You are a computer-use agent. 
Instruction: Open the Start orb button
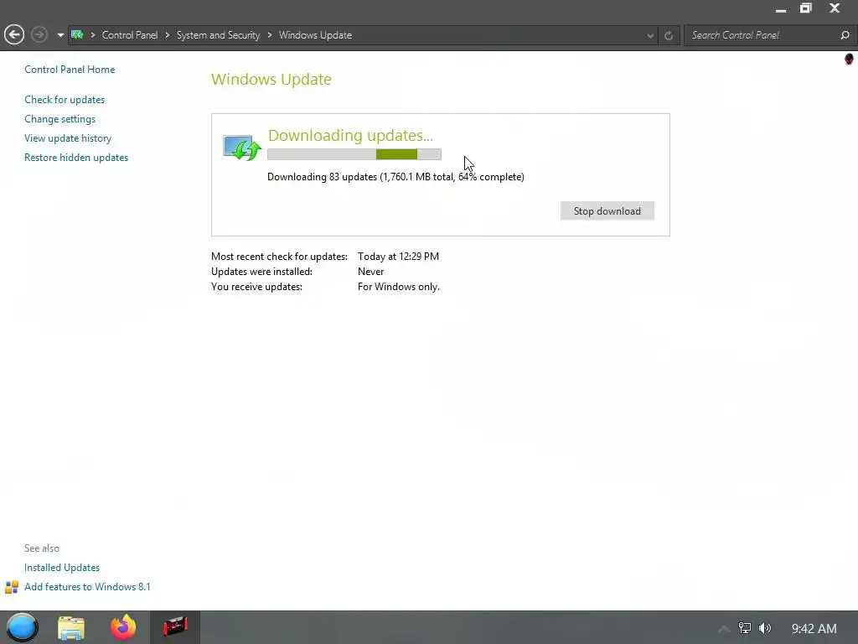[x=23, y=627]
